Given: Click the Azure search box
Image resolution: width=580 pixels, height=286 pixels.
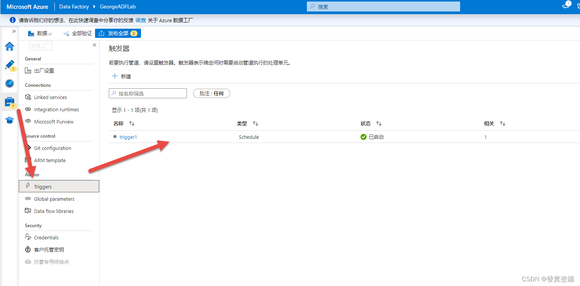Looking at the screenshot, I should coord(383,7).
